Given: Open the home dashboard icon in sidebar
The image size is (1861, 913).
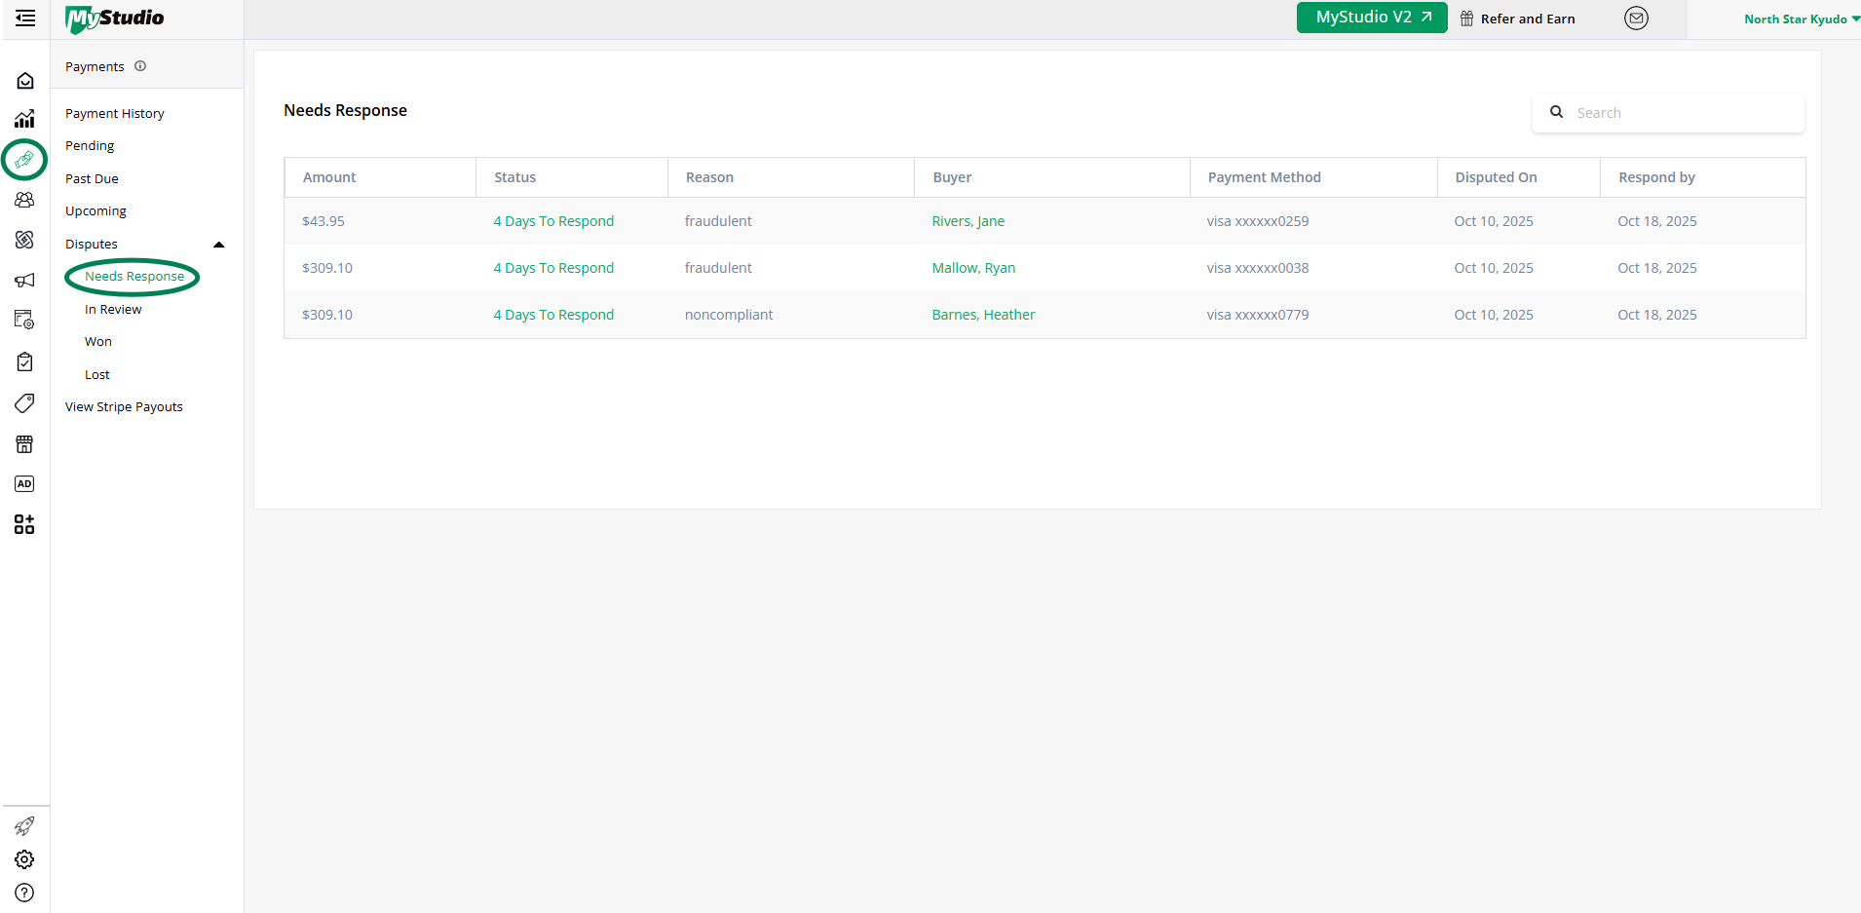Looking at the screenshot, I should tap(25, 81).
